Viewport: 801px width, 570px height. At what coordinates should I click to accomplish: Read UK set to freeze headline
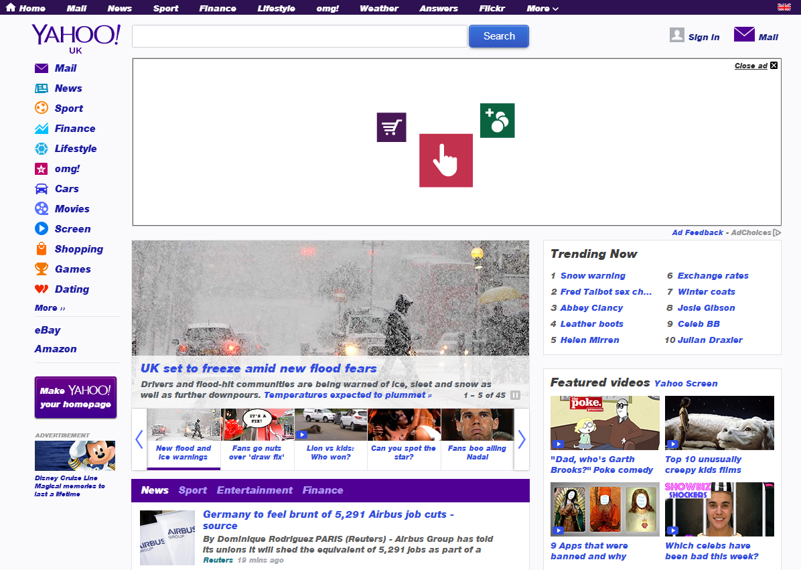pos(259,368)
